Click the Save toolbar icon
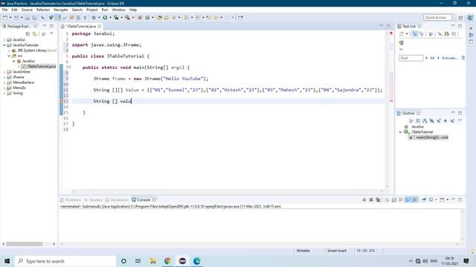 28,18
